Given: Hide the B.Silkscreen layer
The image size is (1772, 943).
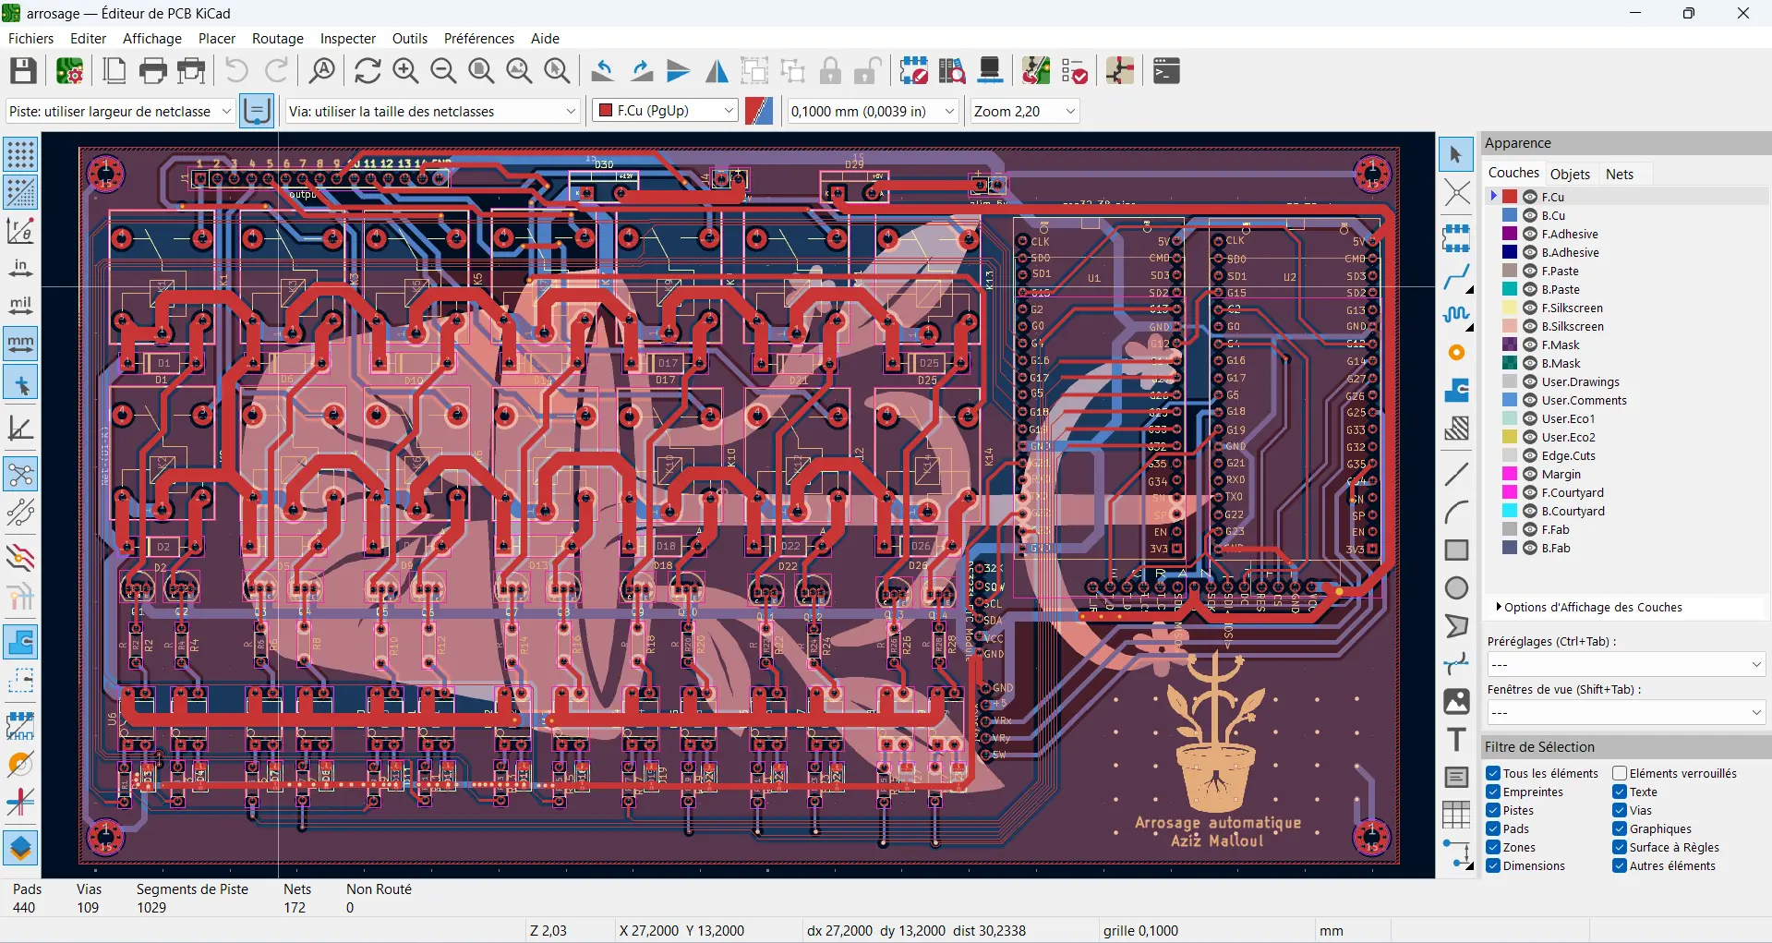Looking at the screenshot, I should click(x=1531, y=326).
